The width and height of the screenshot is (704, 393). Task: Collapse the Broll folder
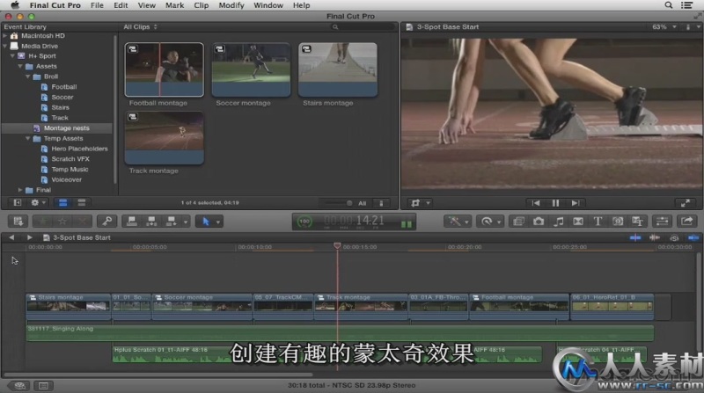27,76
